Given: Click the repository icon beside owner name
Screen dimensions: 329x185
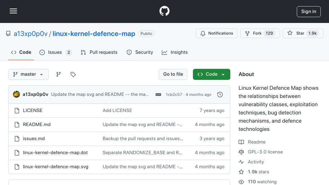Looking at the screenshot, I should point(8,34).
